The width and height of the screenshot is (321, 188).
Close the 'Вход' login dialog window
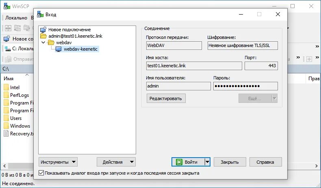coord(278,14)
